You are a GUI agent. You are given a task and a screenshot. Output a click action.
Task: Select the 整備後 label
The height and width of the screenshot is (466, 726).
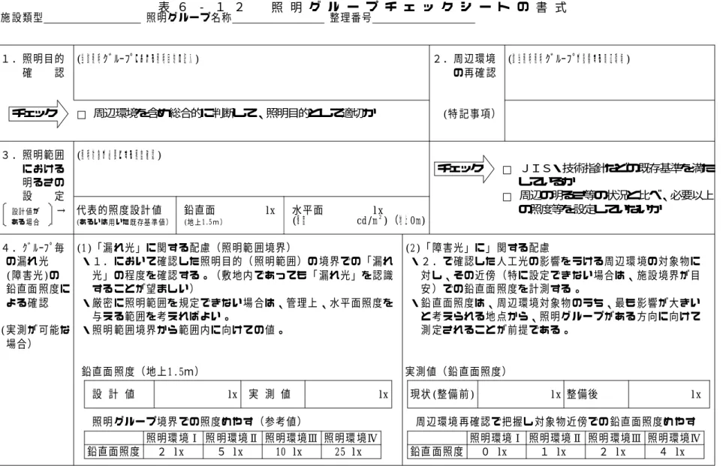pyautogui.click(x=582, y=394)
